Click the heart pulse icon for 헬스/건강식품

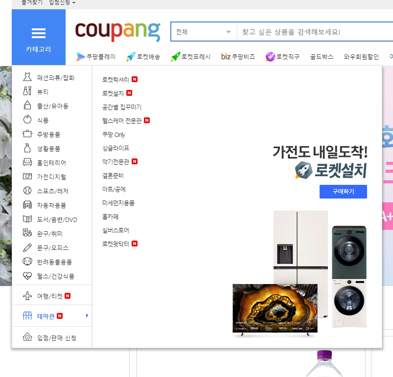27,276
